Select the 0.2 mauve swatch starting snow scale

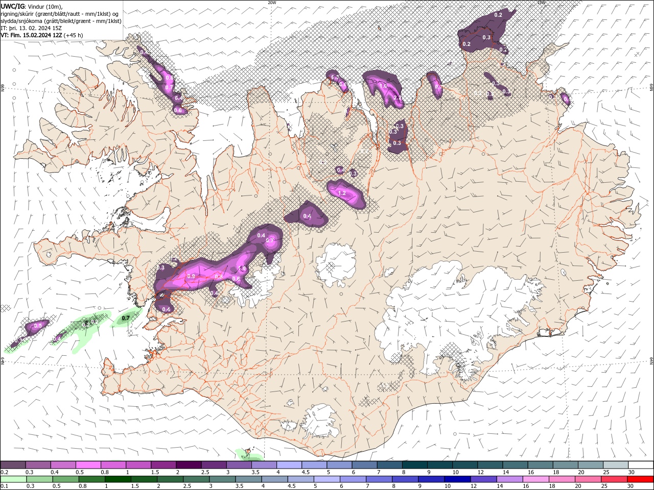pyautogui.click(x=13, y=465)
